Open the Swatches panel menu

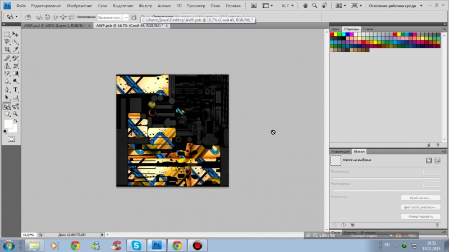pyautogui.click(x=443, y=29)
